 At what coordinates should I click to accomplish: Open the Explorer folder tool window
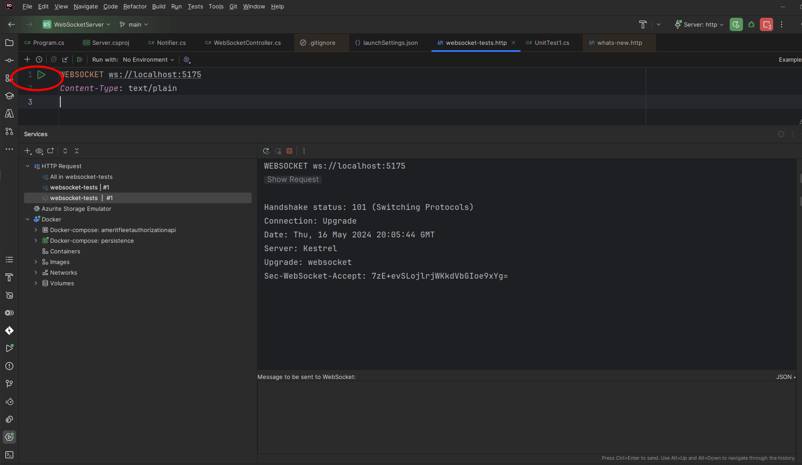point(9,43)
